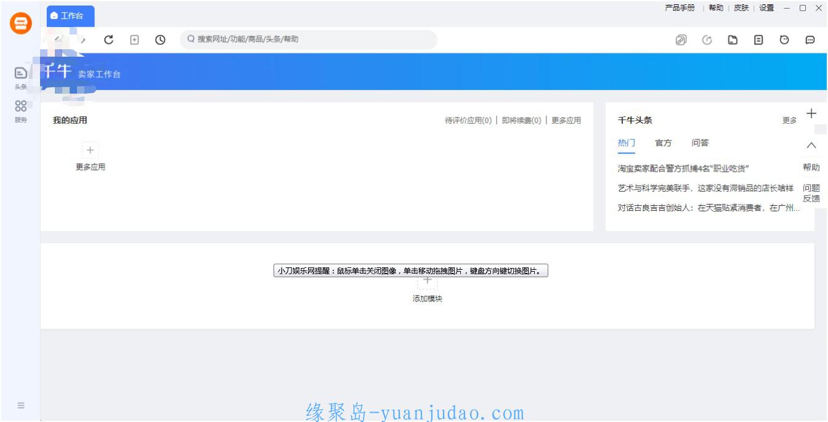Screen dimensions: 828x422
Task: Open 产品手册 in top menu
Action: (680, 8)
